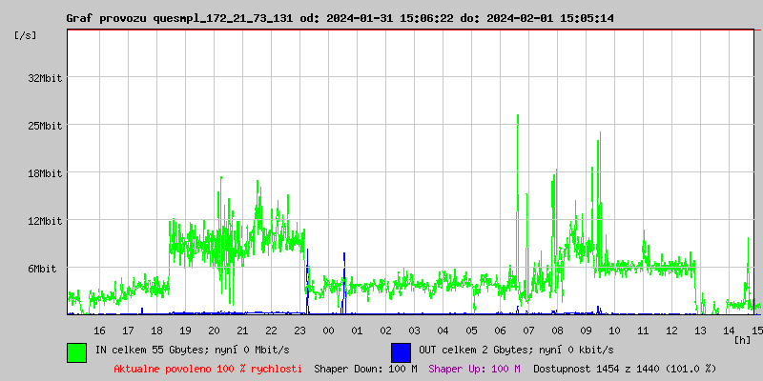Click the 'Shaper Down: 100 M' label
This screenshot has width=763, height=381.
click(365, 368)
